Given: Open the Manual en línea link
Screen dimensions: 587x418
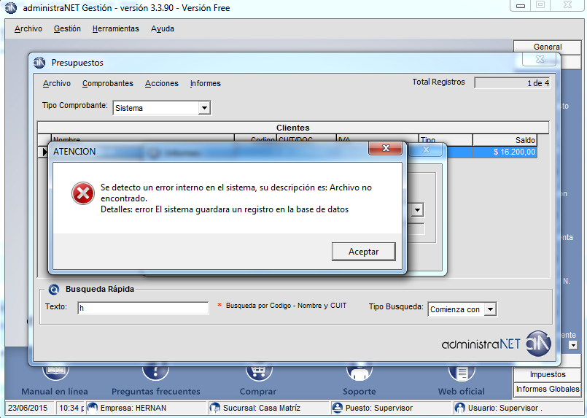Looking at the screenshot, I should [x=55, y=392].
